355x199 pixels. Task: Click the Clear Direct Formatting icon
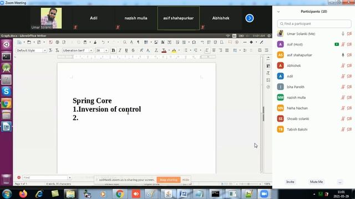(156, 50)
